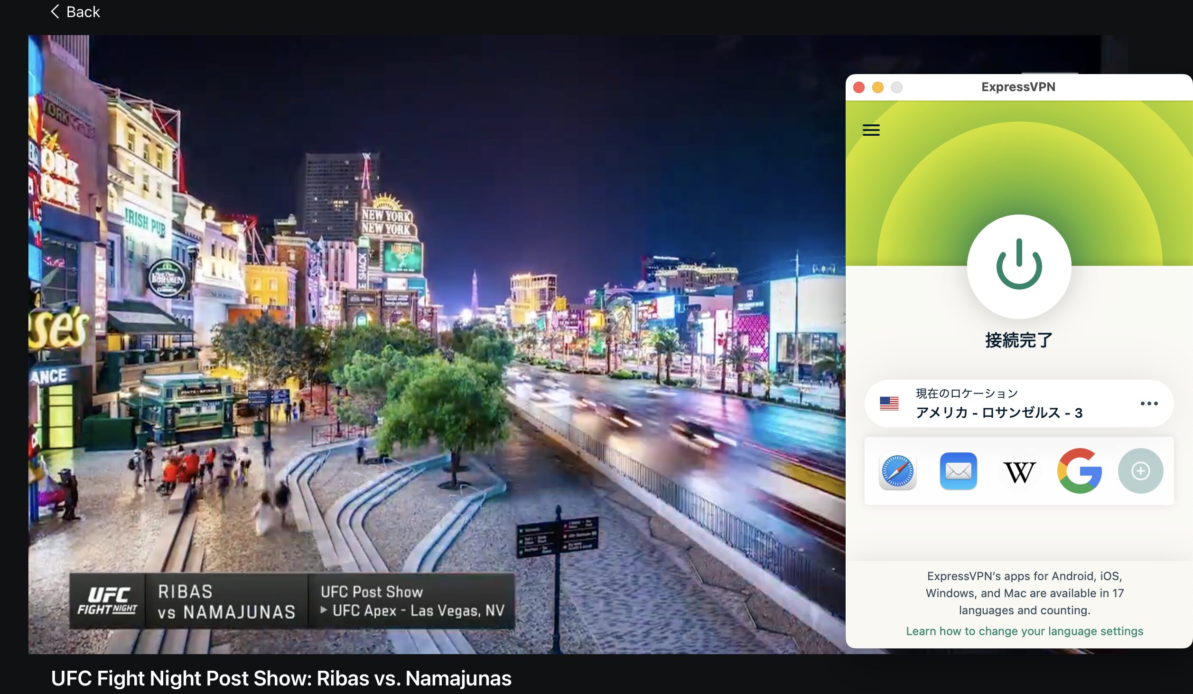Open location options three-dot menu
The image size is (1193, 694).
click(1149, 403)
